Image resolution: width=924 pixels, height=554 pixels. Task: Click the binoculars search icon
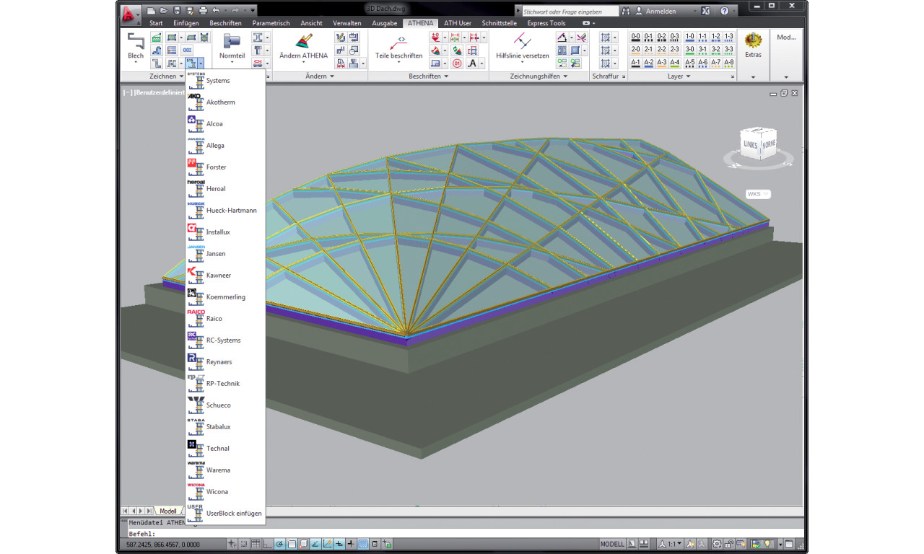click(626, 12)
